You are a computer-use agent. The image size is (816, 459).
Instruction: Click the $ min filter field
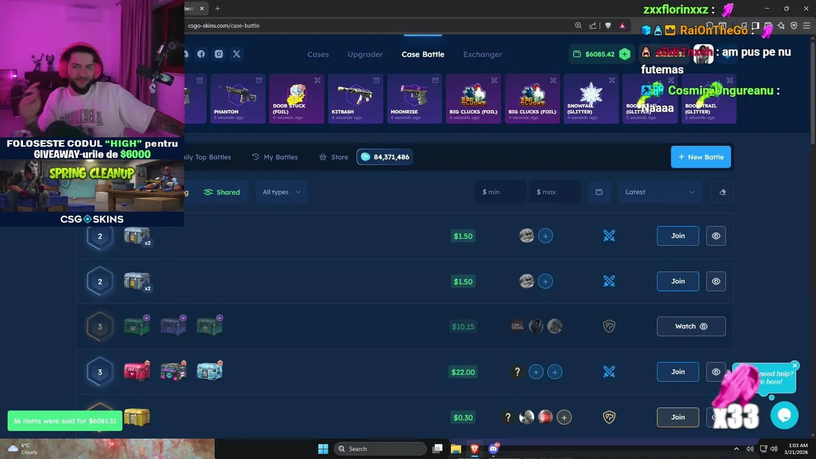click(x=500, y=192)
